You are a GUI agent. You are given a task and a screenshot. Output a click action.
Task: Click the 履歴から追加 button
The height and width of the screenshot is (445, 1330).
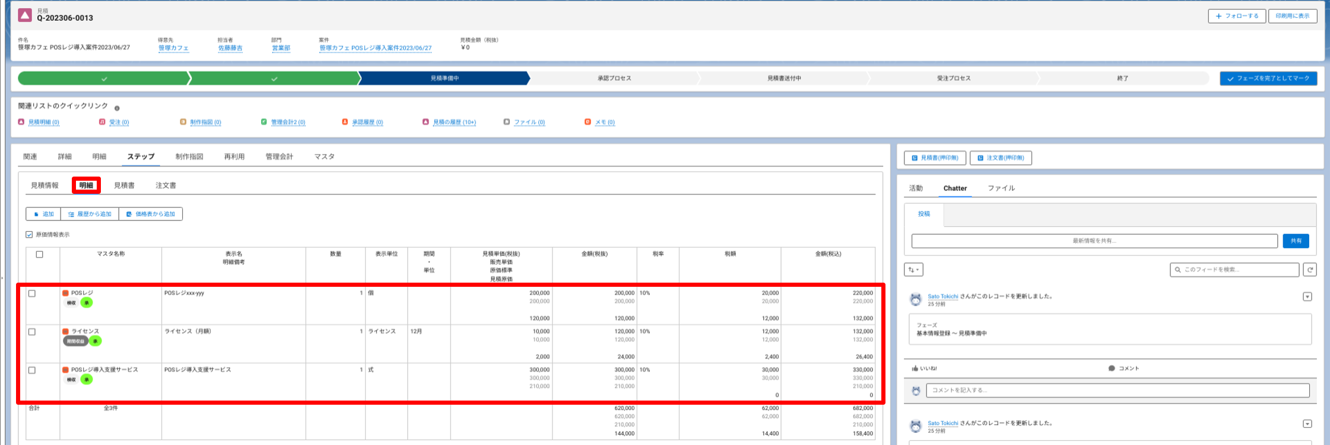click(90, 214)
